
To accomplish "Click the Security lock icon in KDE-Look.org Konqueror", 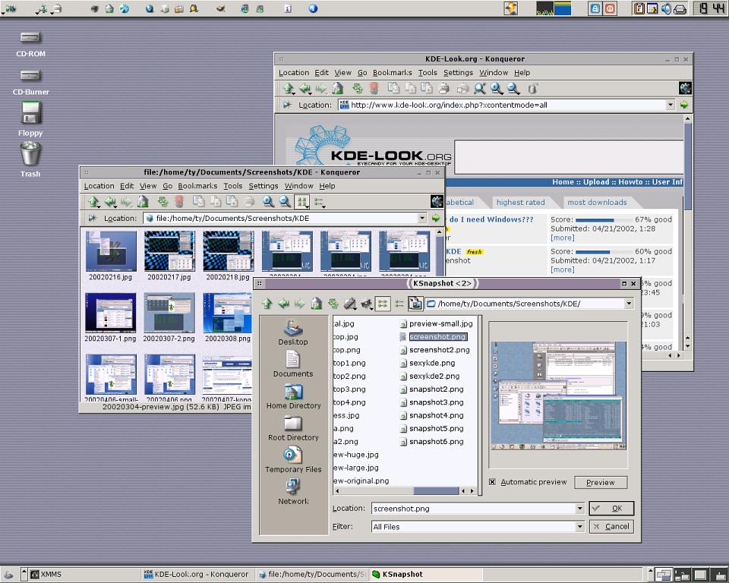I will 532,88.
